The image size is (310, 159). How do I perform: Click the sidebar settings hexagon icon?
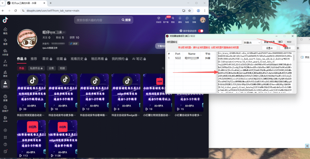pyautogui.click(x=5, y=130)
